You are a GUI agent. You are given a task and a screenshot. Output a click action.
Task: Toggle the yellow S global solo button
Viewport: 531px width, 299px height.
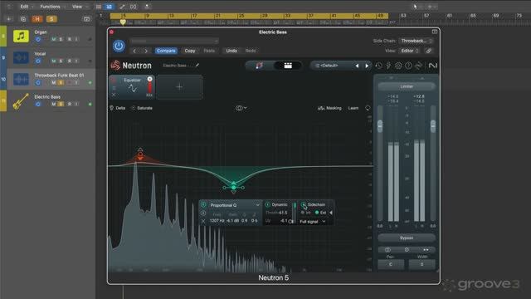[51, 19]
